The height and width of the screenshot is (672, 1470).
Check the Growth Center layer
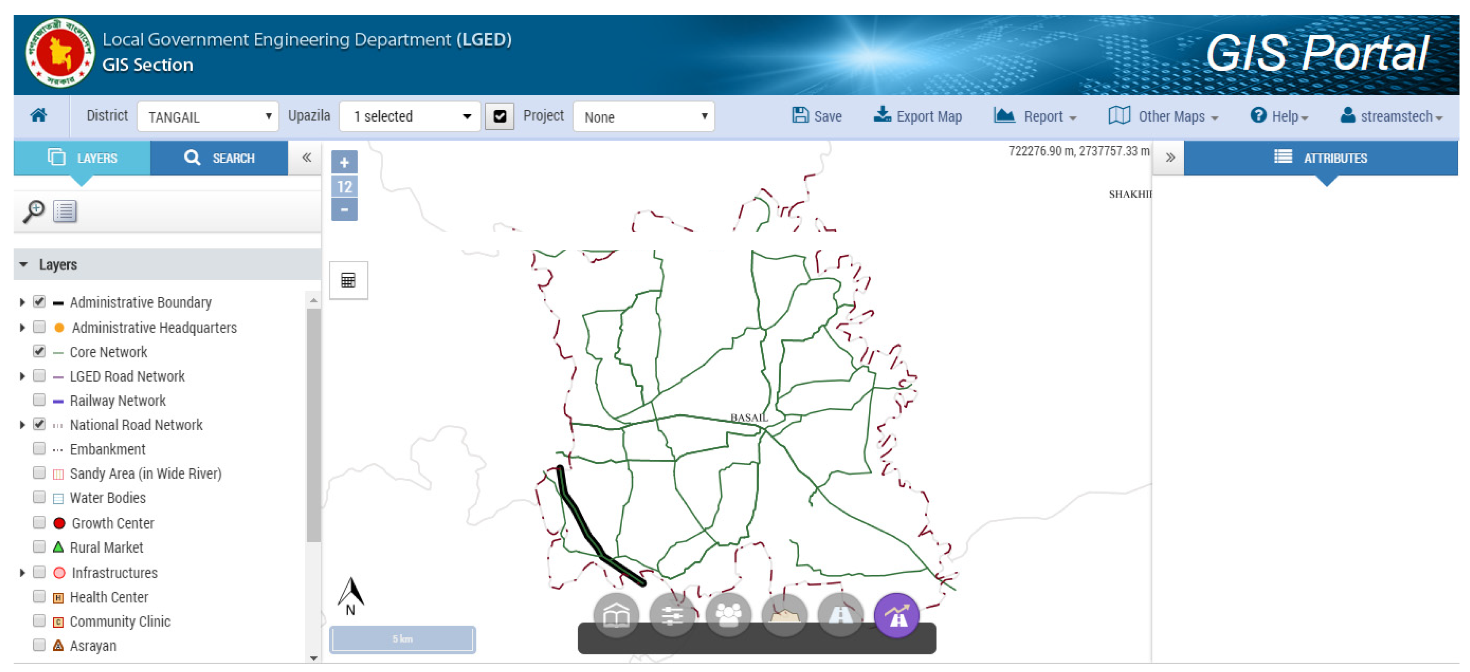point(39,522)
